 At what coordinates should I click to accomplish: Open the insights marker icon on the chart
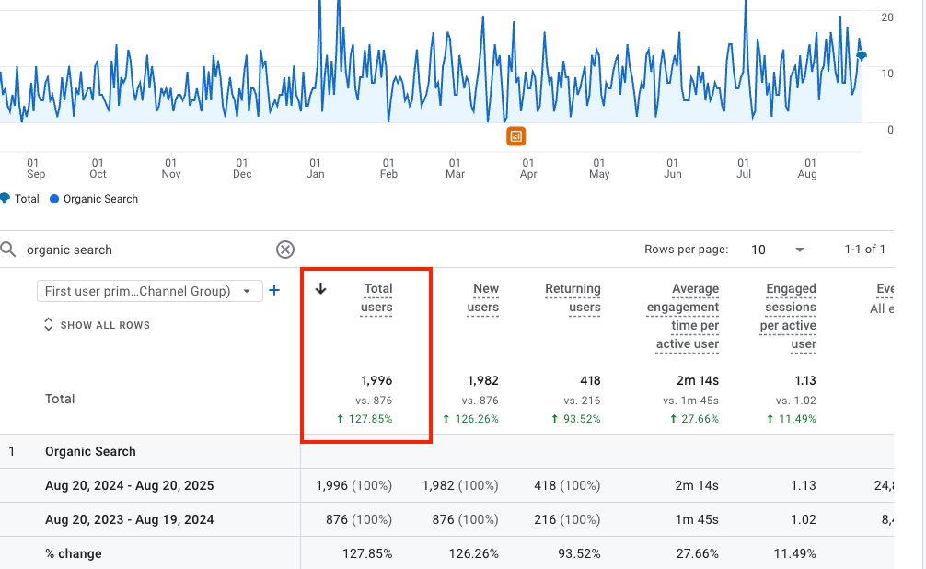coord(516,135)
